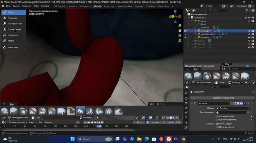Uncheck Коллекция 1 exclude checkbox
The image size is (256, 143).
coord(246,18)
